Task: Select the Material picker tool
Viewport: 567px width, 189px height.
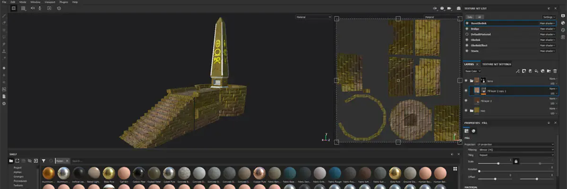Action: pyautogui.click(x=4, y=58)
